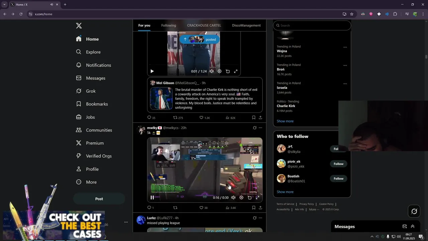
Task: Open the Jobs page
Action: [85, 117]
